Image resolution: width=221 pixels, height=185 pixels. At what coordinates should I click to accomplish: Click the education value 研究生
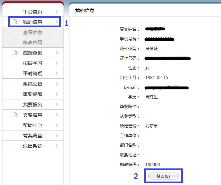(152, 97)
